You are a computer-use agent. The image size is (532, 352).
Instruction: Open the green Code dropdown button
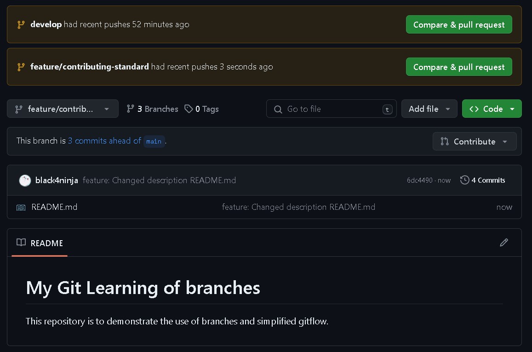pyautogui.click(x=492, y=109)
